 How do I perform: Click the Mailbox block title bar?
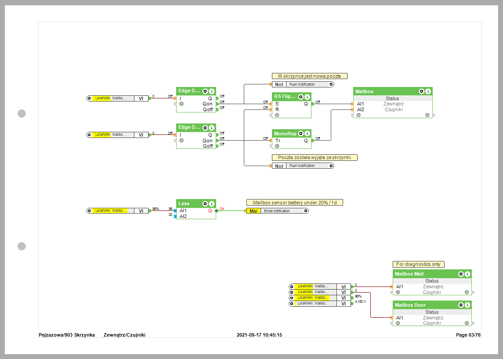tap(382, 91)
